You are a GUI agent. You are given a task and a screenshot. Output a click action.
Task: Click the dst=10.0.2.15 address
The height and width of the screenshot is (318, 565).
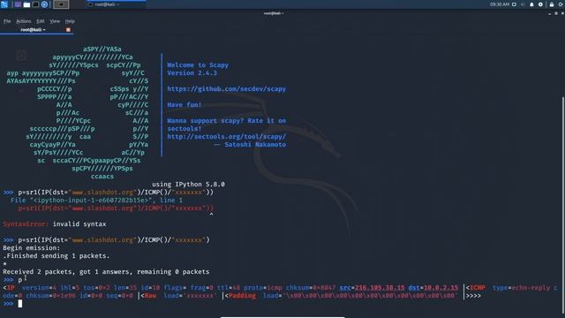(x=433, y=288)
